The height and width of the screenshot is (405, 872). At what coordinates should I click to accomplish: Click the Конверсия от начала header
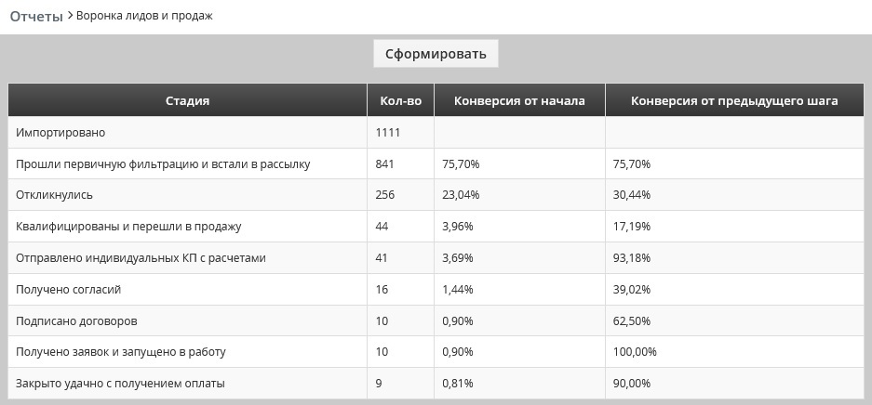[x=519, y=100]
